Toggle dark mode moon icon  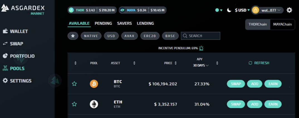point(229,10)
